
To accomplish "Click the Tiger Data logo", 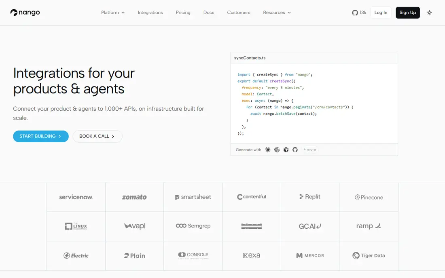I will 369,256.
